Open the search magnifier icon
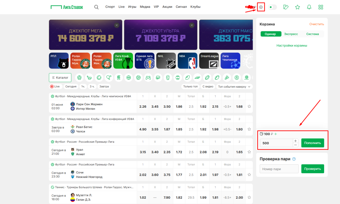The width and height of the screenshot is (340, 204). tap(96, 7)
